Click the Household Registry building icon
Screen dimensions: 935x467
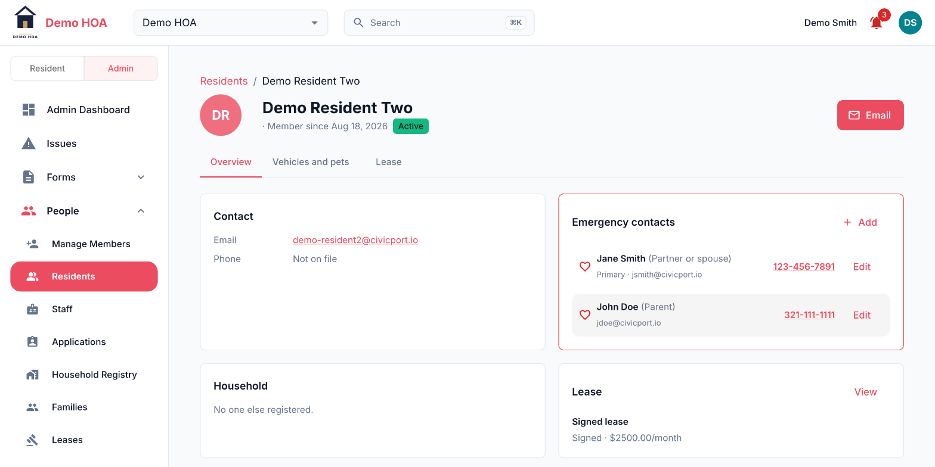pyautogui.click(x=32, y=375)
